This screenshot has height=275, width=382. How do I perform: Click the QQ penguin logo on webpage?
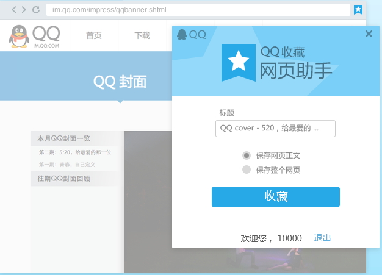point(19,36)
